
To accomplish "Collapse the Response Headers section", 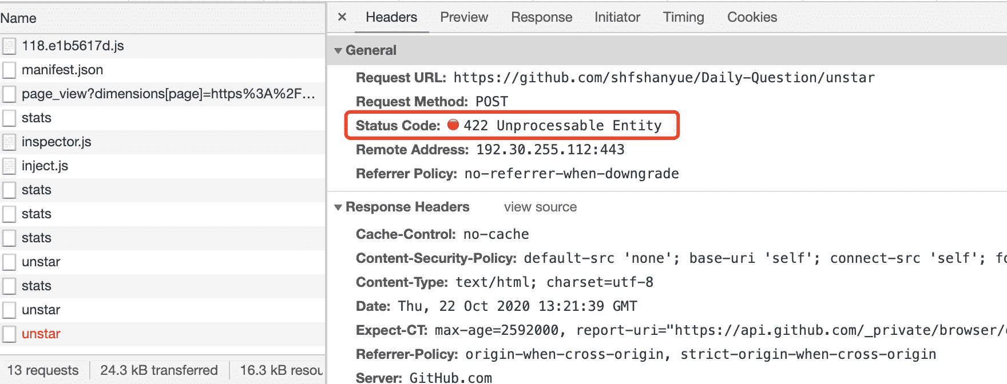I will (x=338, y=207).
